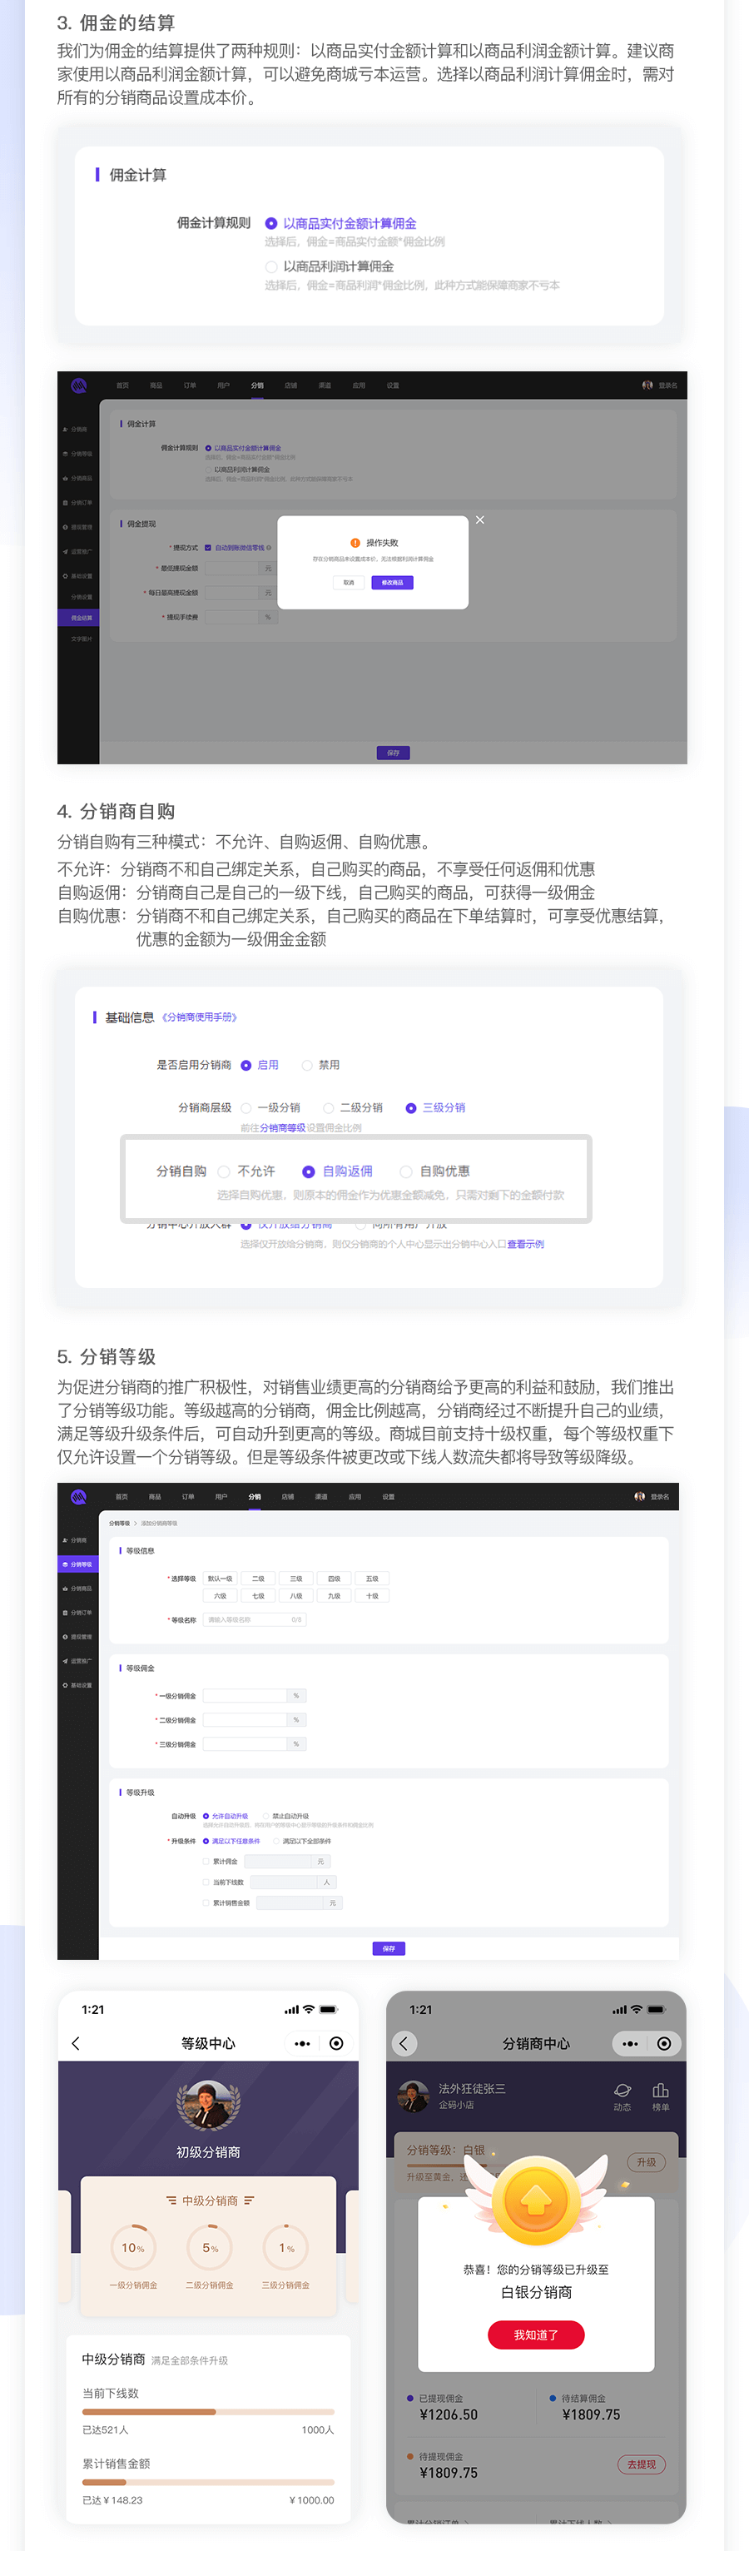Choose 三级分销 for 分销商层级
This screenshot has width=749, height=2551.
[410, 1108]
